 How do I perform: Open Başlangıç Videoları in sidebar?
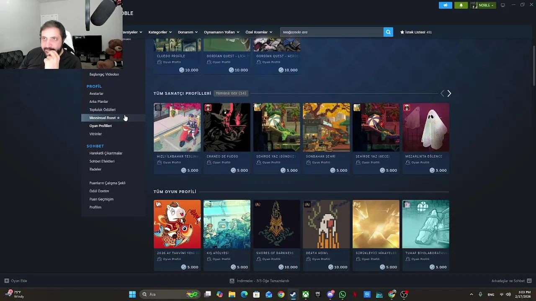tap(104, 74)
